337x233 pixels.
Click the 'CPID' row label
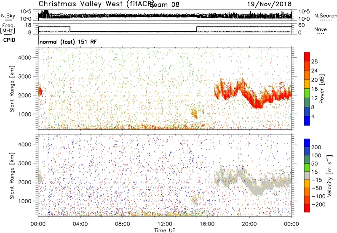(9, 40)
